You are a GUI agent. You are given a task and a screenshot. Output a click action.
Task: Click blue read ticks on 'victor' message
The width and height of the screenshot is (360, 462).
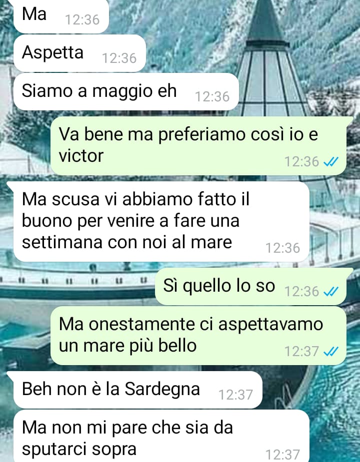pyautogui.click(x=331, y=161)
